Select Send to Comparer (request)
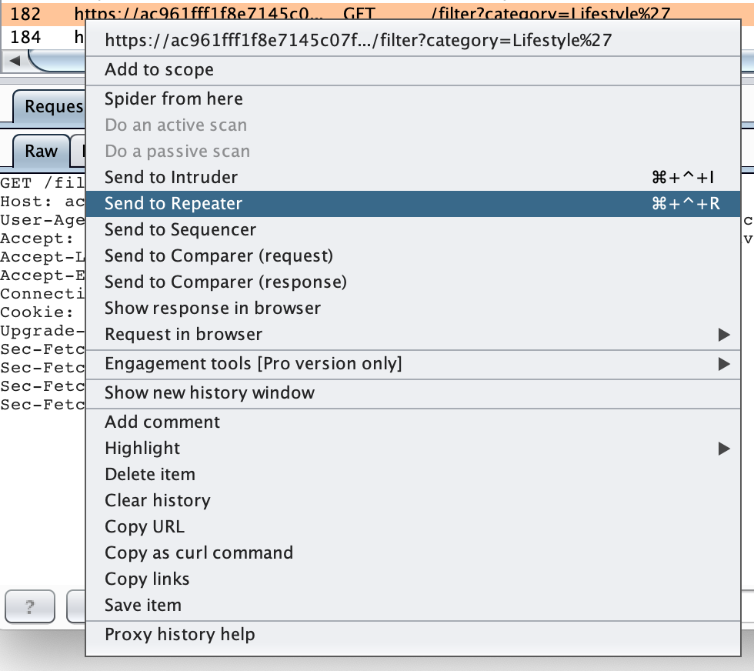The width and height of the screenshot is (754, 671). 412,255
